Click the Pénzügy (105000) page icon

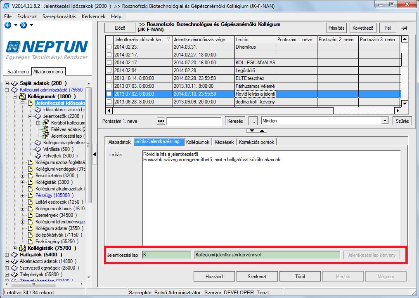(x=30, y=195)
